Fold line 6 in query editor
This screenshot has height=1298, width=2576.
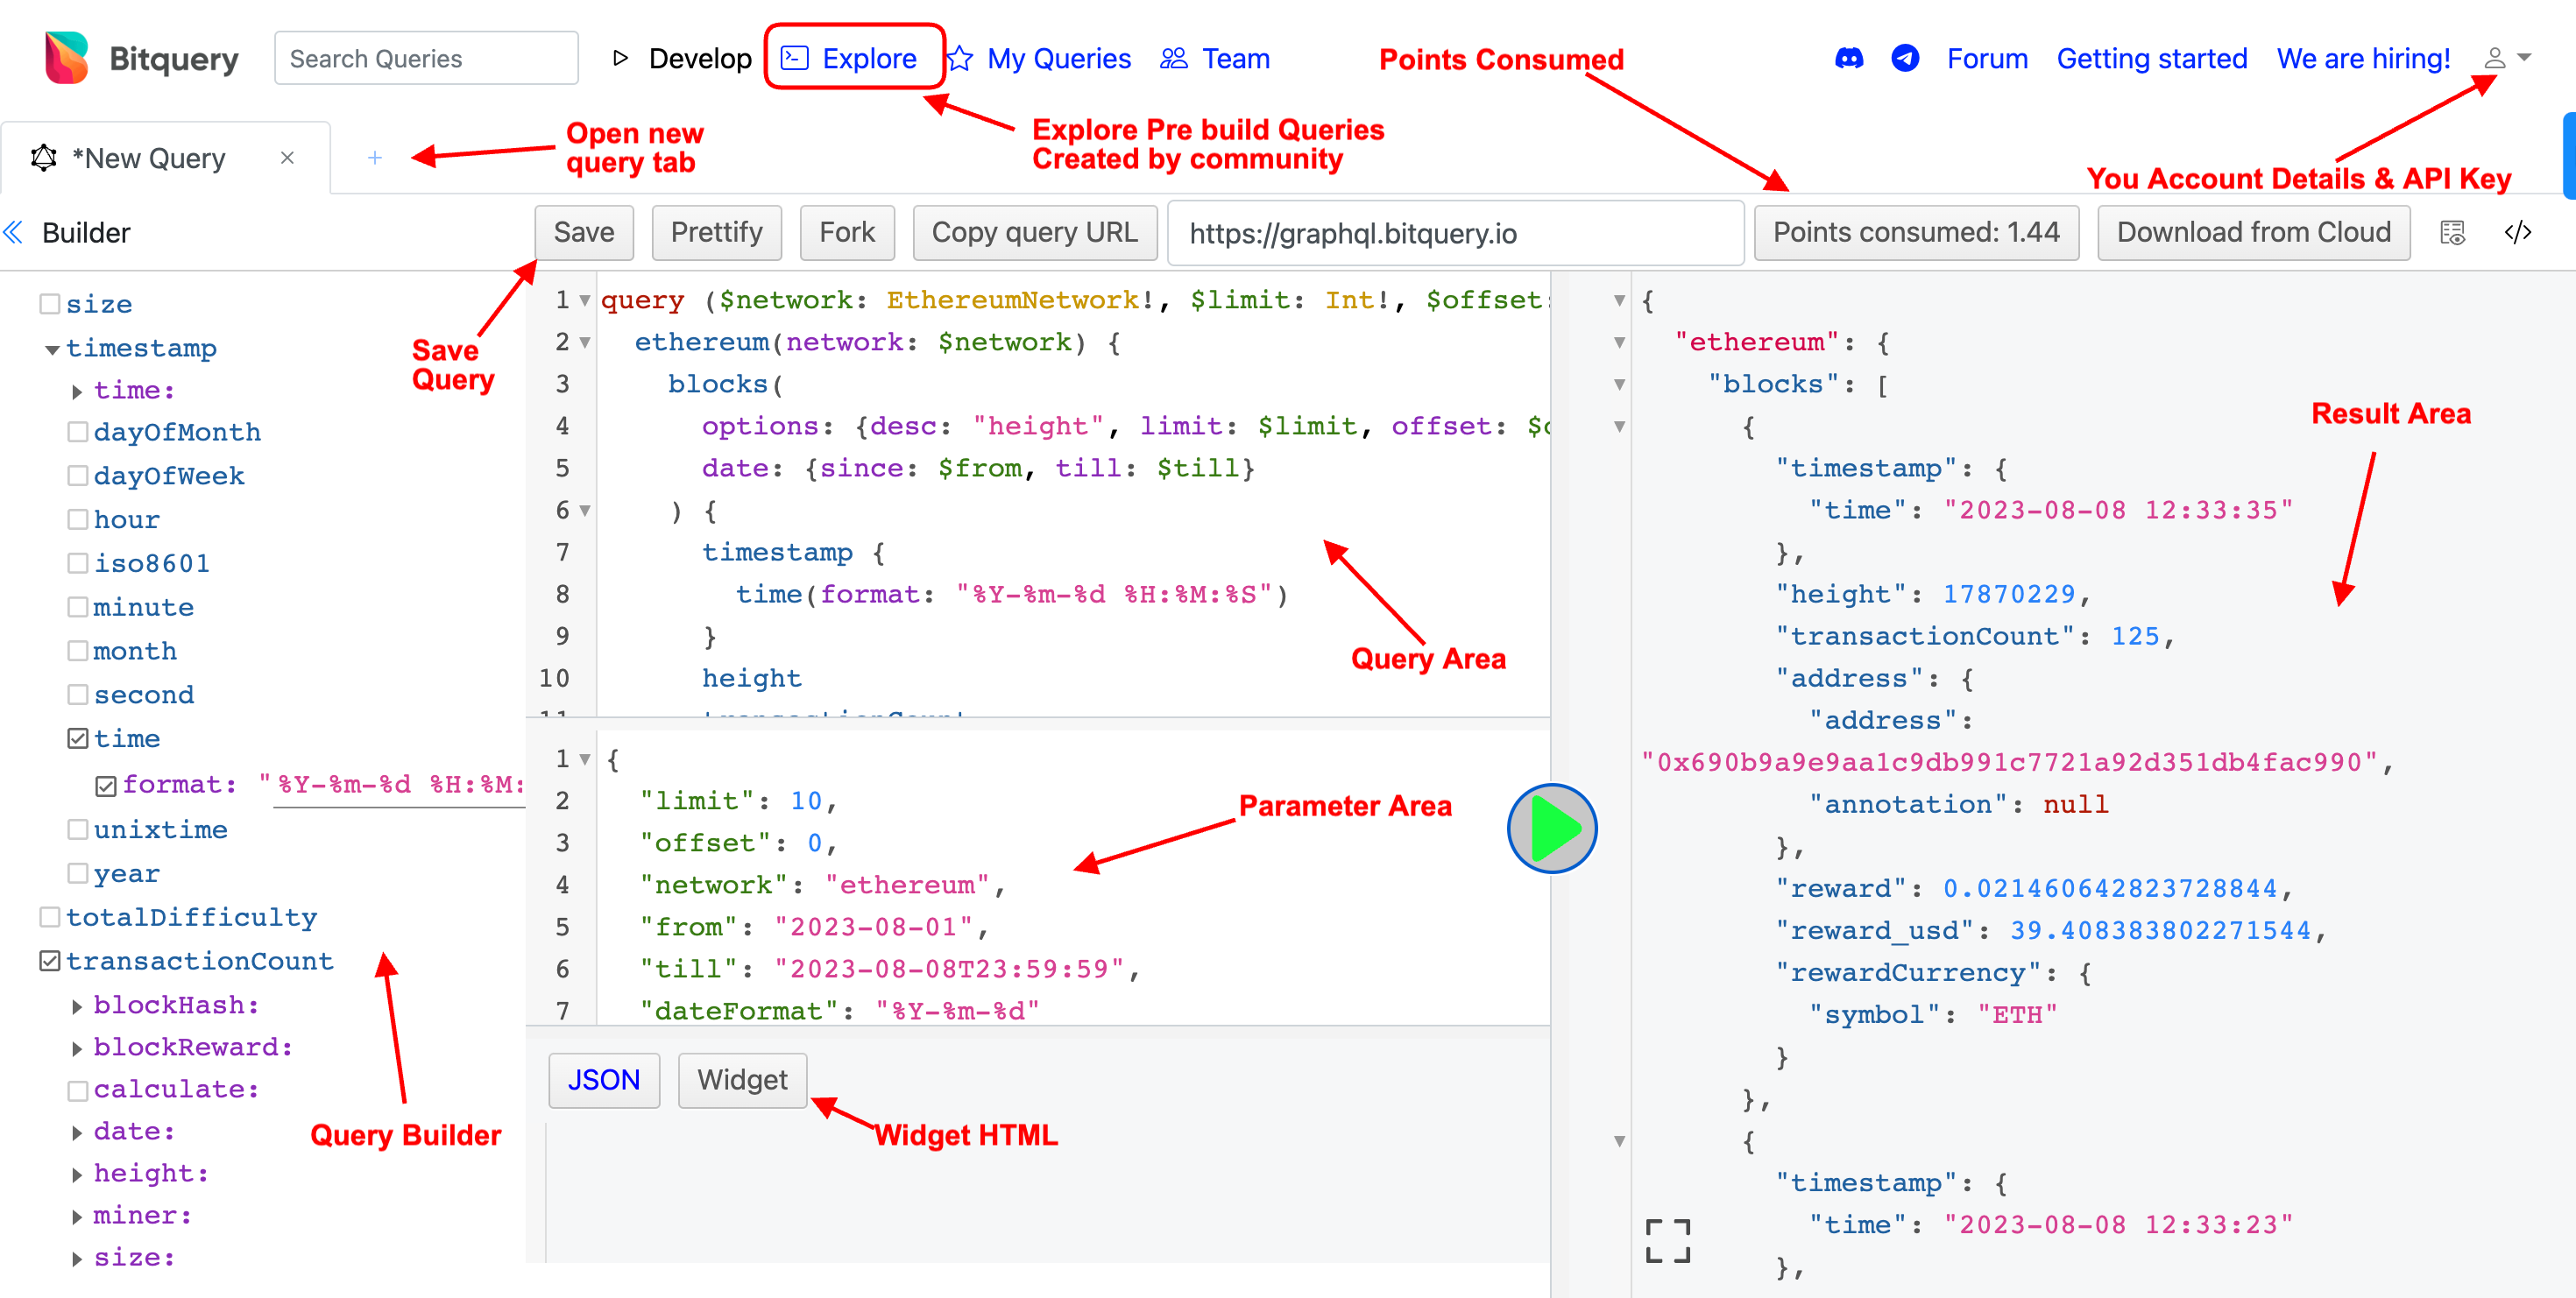coord(585,511)
